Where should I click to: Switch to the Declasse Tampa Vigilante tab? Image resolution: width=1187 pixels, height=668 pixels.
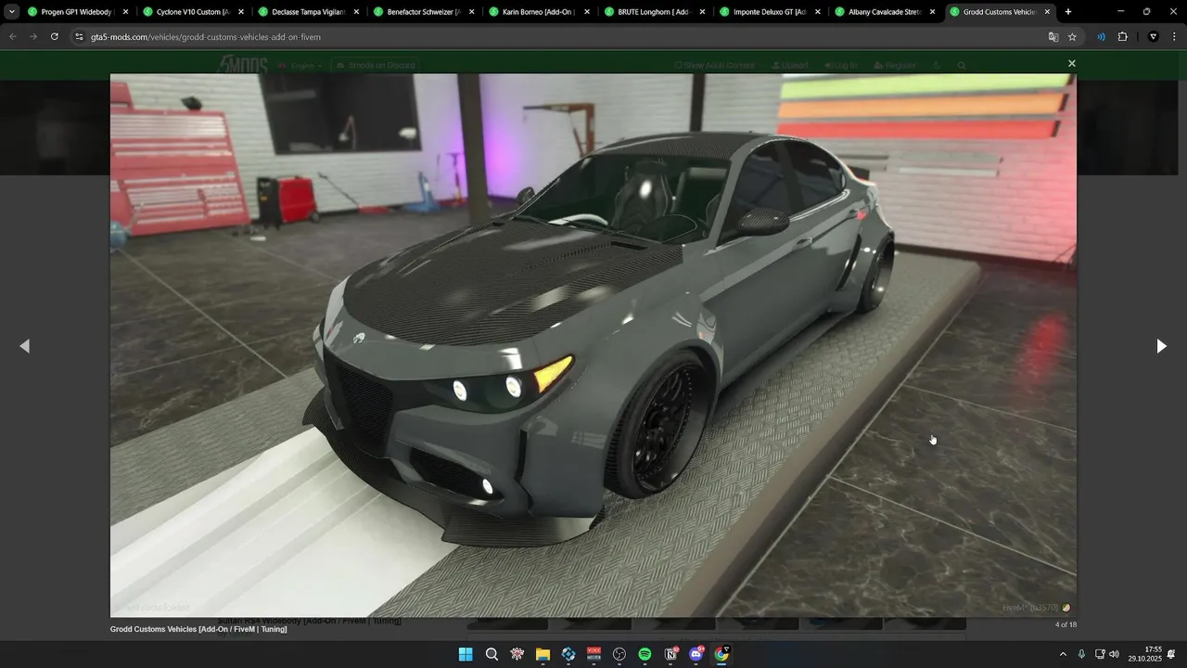(x=306, y=12)
